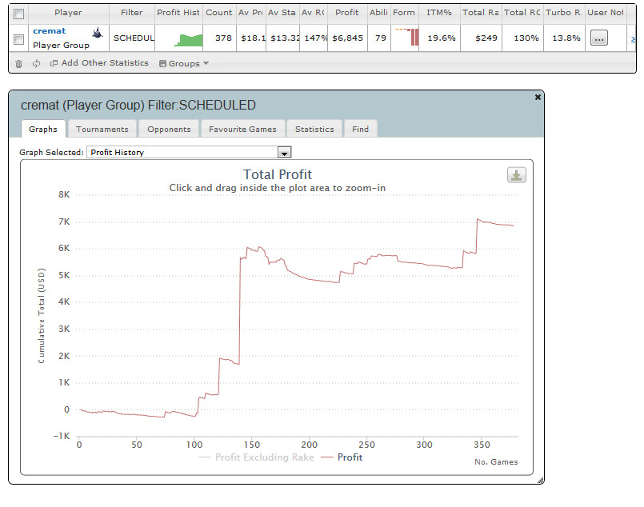Open the cremat player link
Image resolution: width=644 pixels, height=507 pixels.
(50, 31)
